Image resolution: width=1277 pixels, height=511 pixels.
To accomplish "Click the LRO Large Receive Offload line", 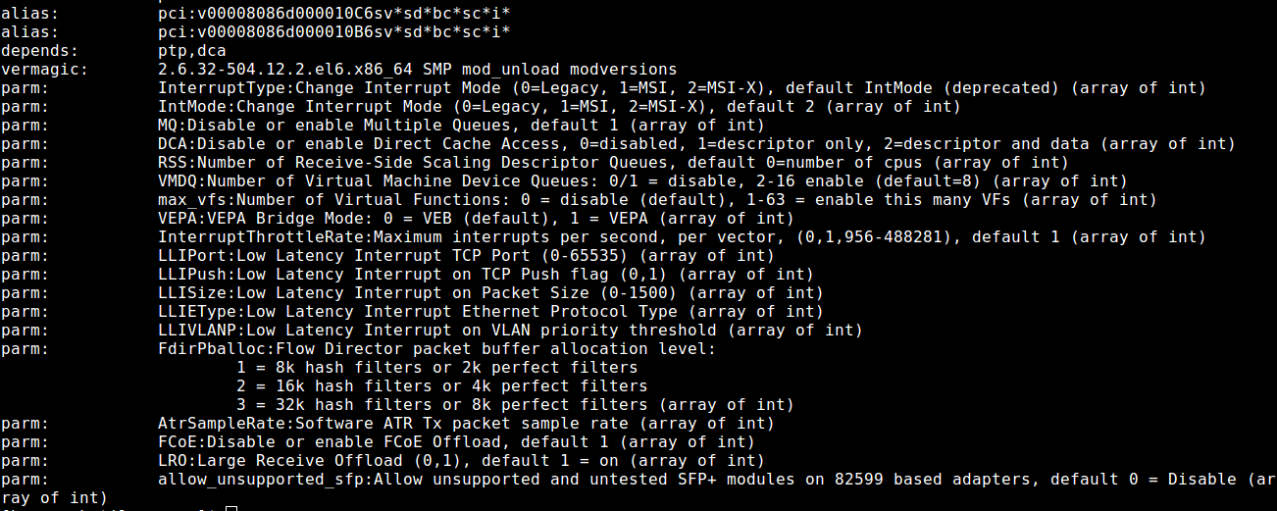I will click(461, 461).
